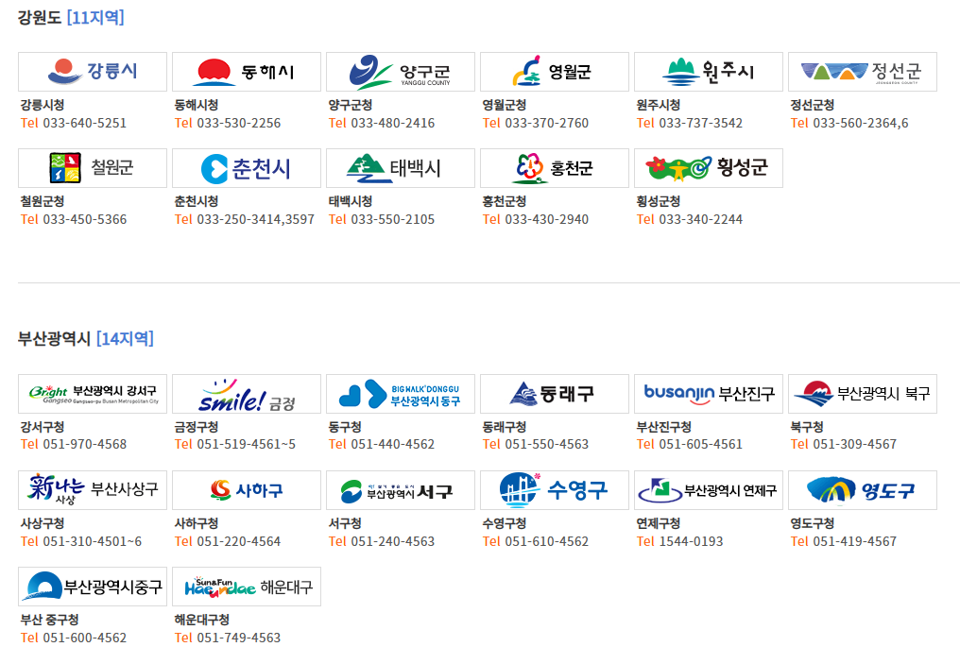Open the Bright 부산광역시 강서구 logo
Viewport: 960px width, 664px height.
coord(93,394)
